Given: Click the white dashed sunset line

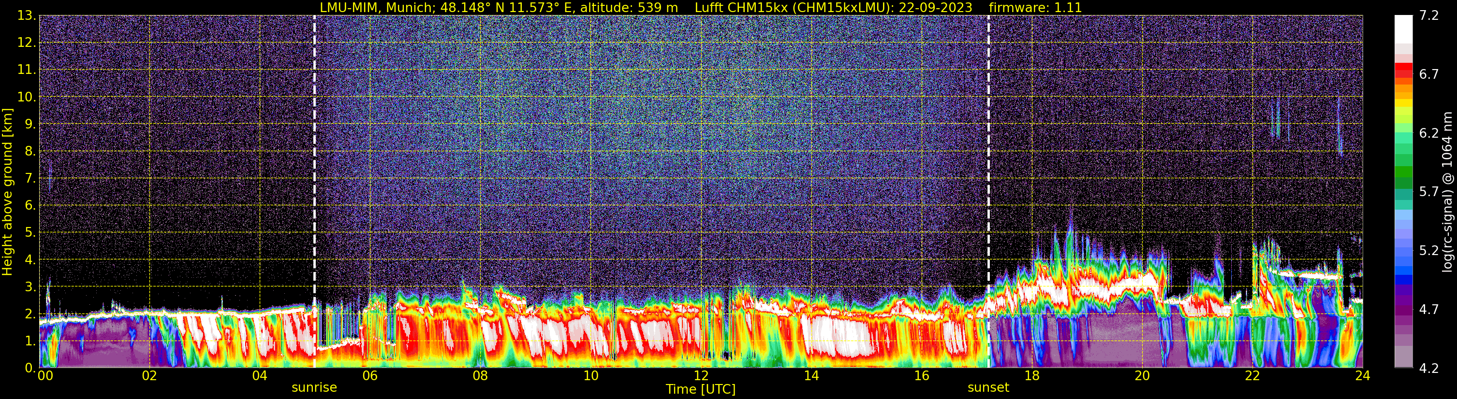Looking at the screenshot, I should [989, 192].
